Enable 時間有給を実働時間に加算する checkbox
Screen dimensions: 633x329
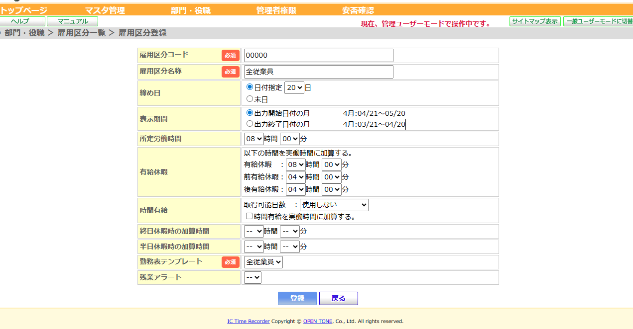(x=250, y=216)
